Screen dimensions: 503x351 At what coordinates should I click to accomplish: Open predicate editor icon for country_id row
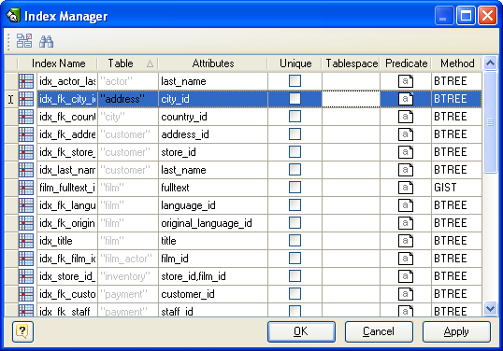(406, 117)
